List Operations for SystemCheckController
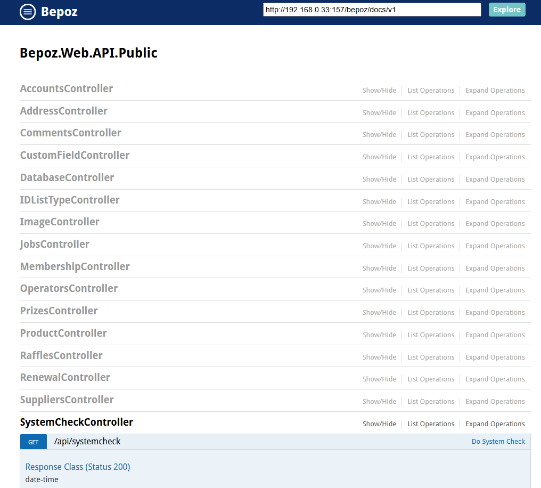The width and height of the screenshot is (541, 488). (x=431, y=424)
